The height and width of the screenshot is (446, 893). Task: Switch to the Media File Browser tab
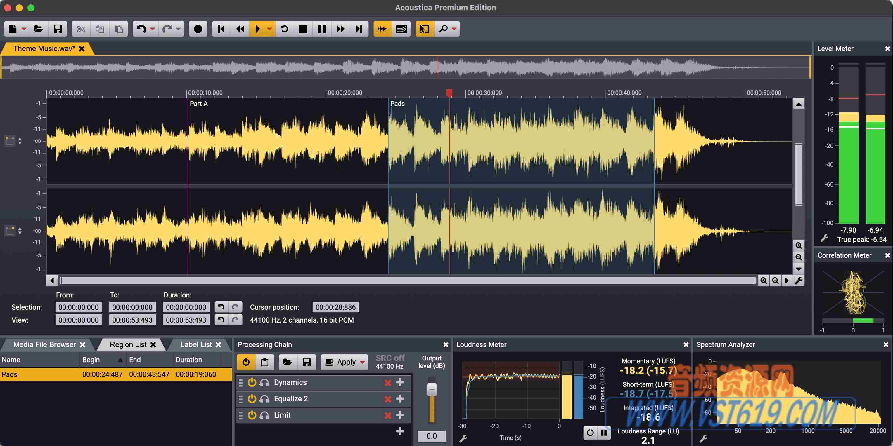(x=44, y=344)
